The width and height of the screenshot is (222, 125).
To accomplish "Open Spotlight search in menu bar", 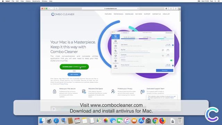I will point(215,1).
